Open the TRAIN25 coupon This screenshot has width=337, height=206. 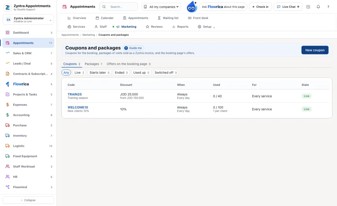pos(74,94)
